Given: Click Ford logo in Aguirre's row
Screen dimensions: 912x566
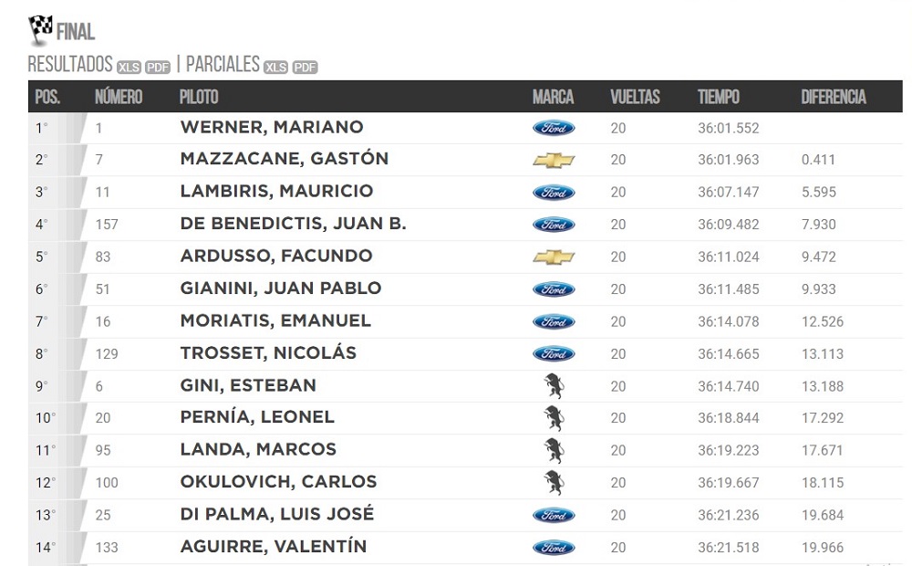Looking at the screenshot, I should point(554,548).
